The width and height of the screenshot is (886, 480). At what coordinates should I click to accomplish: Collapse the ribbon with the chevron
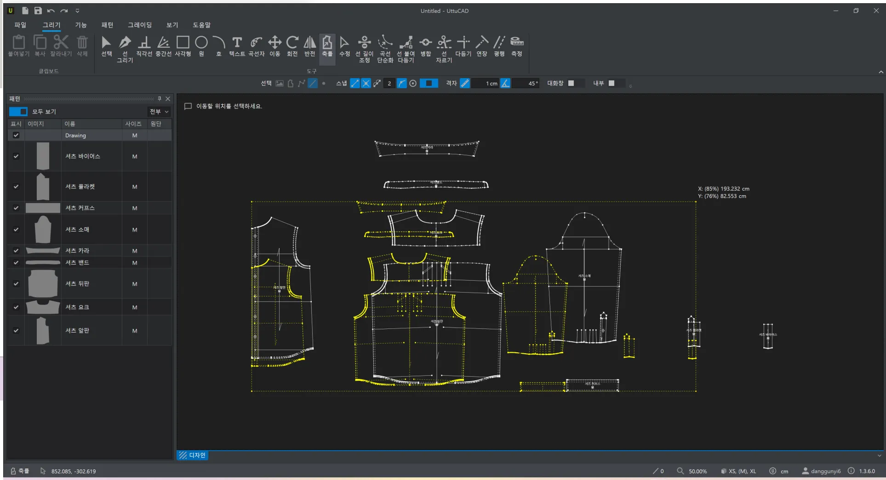880,72
